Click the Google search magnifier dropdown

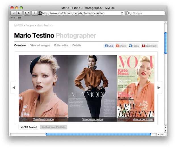pyautogui.click(x=130, y=13)
